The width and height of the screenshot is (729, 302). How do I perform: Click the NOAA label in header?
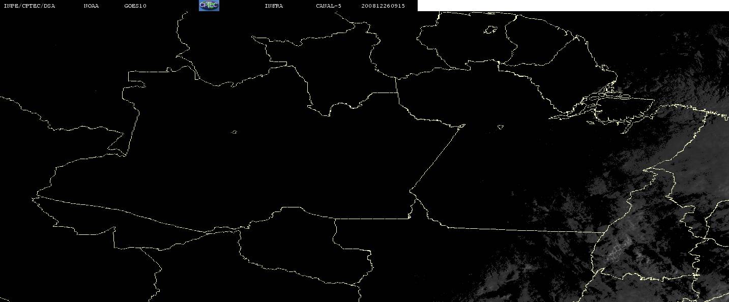click(x=92, y=6)
